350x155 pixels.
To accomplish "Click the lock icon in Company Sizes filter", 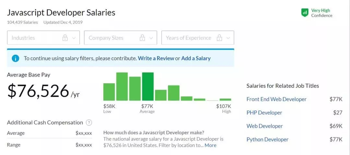I will click(142, 38).
